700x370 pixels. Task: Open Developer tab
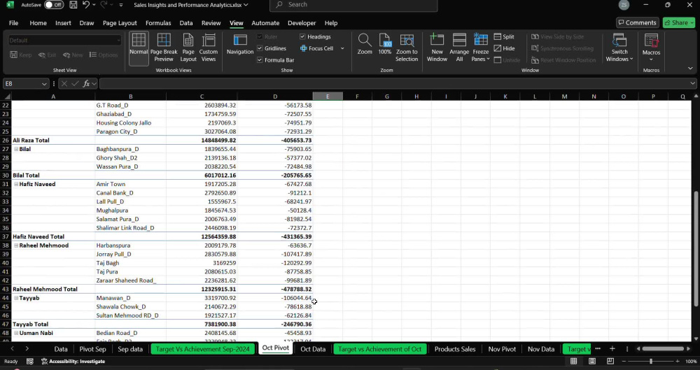[x=302, y=23]
